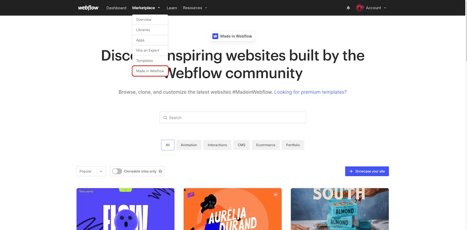The width and height of the screenshot is (467, 230).
Task: Collapse the Marketplace dropdown menu
Action: 146,8
